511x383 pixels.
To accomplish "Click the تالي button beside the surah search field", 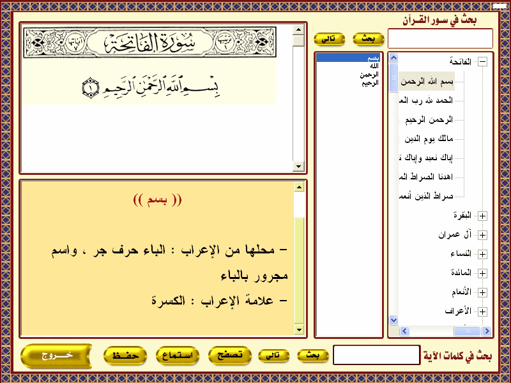I will click(329, 39).
